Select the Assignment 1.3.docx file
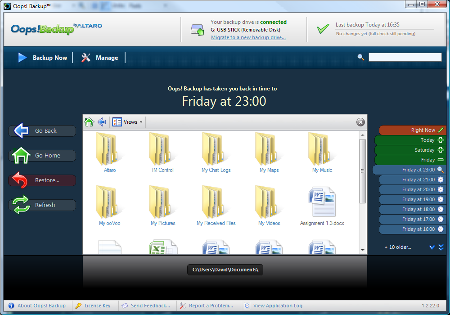The height and width of the screenshot is (315, 450). coord(322,206)
